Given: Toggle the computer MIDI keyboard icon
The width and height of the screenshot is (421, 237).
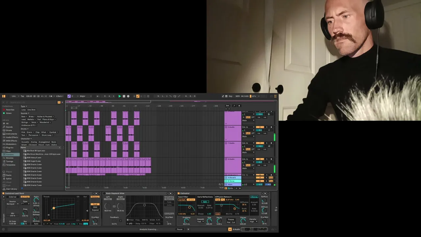Looking at the screenshot, I should click(226, 96).
